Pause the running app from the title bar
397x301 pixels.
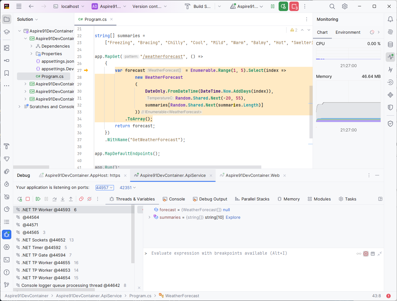coord(273,6)
